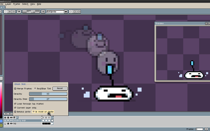Open the Layer menu
This screenshot has width=210, height=131.
[8, 4]
